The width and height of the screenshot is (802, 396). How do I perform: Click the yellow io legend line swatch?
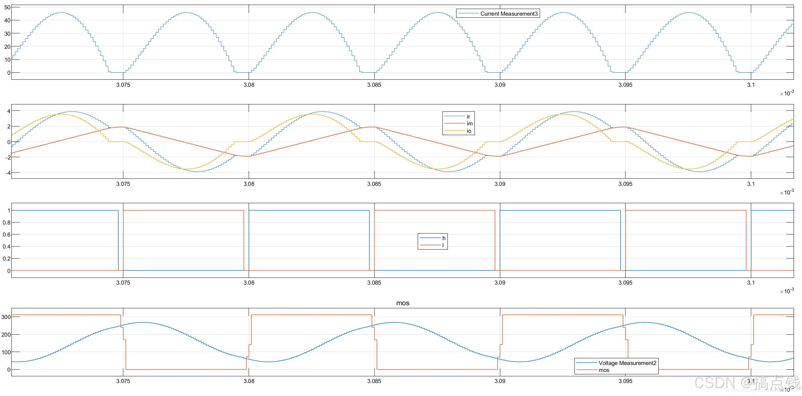coord(454,131)
